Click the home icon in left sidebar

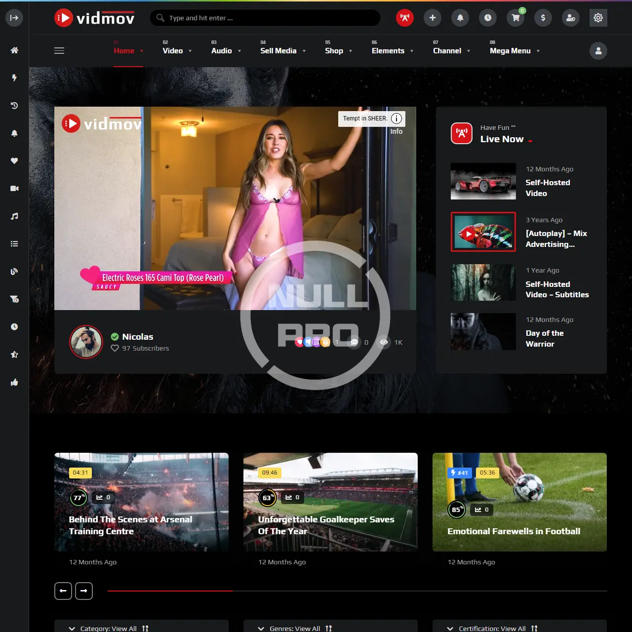tap(14, 50)
